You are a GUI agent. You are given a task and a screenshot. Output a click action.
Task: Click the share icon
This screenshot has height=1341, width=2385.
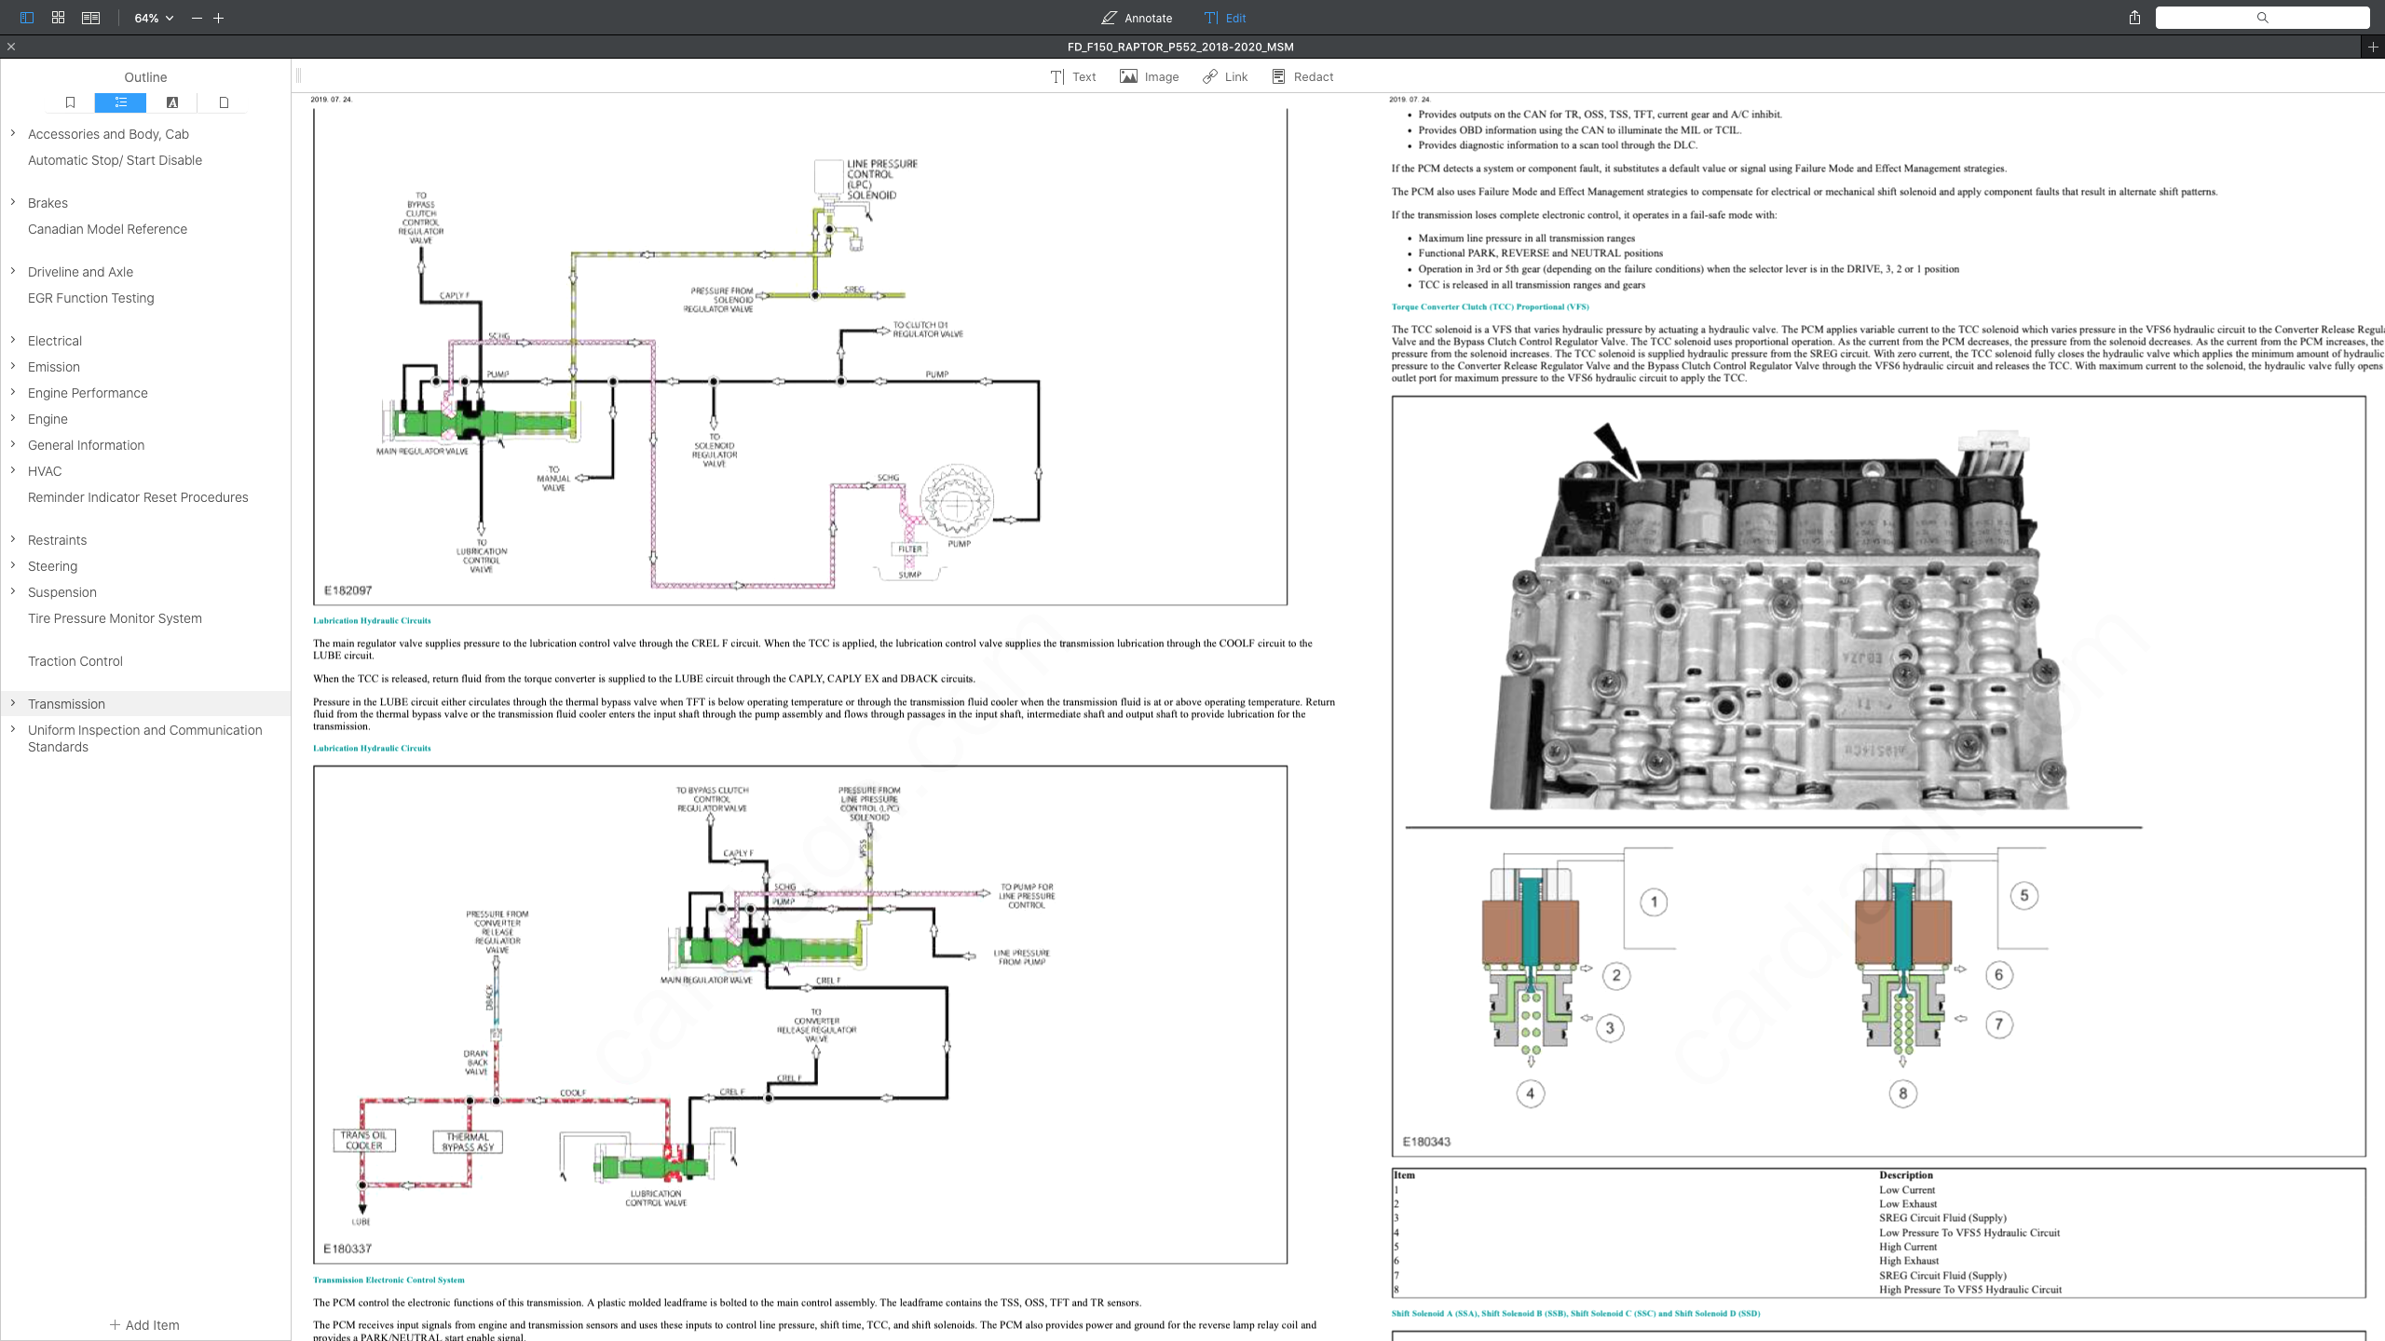click(2134, 18)
